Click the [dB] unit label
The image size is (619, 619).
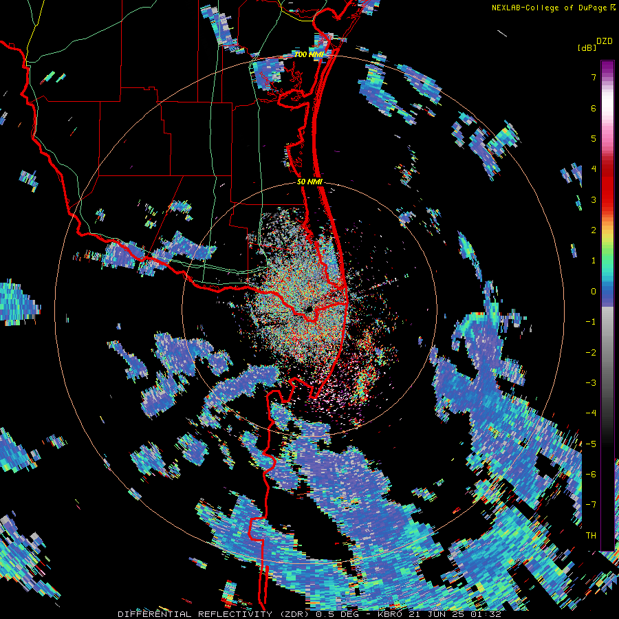pos(587,47)
